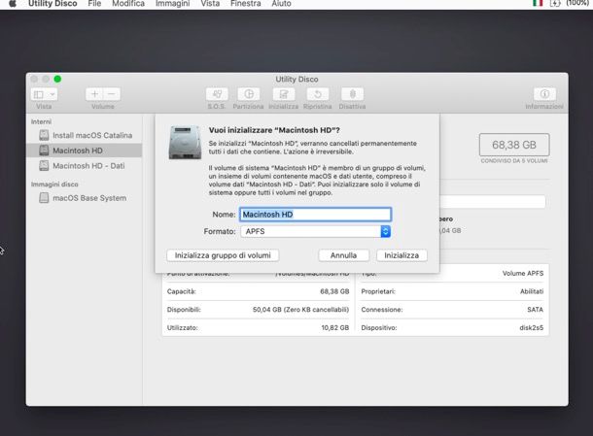Click the Informazioni toolbar icon
Screen dimensions: 593x436
coord(544,94)
